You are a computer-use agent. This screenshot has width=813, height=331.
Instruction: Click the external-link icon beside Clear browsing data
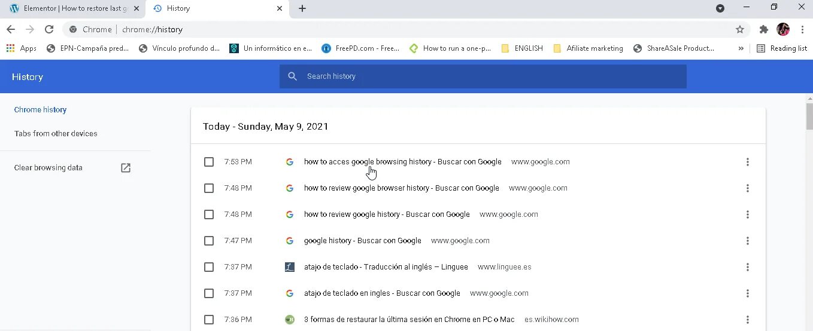pos(126,168)
